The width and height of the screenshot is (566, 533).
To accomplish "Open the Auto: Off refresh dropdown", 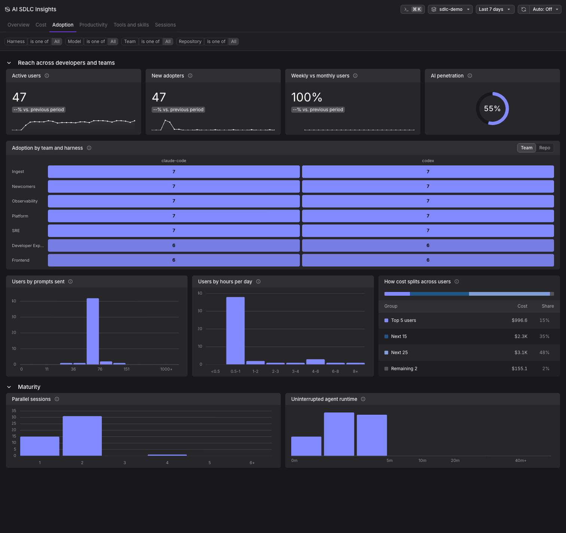I will 545,9.
